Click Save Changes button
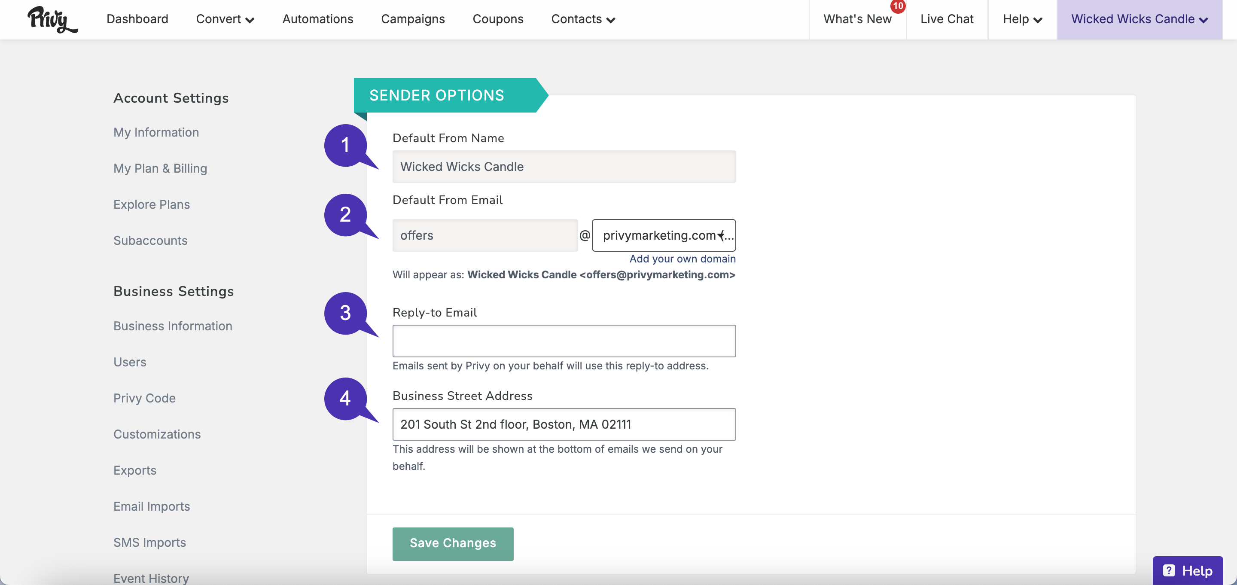Image resolution: width=1237 pixels, height=585 pixels. (x=452, y=544)
